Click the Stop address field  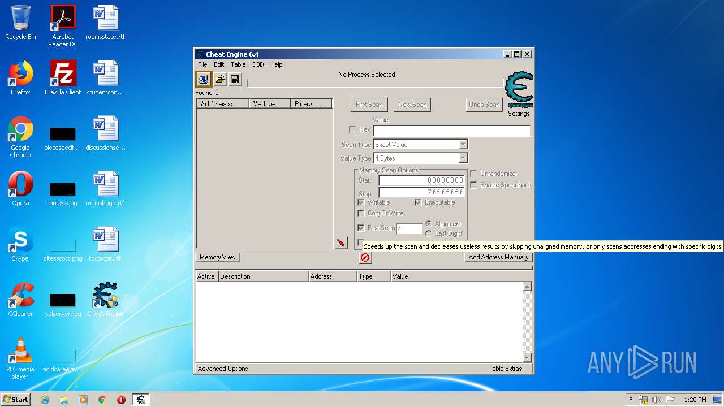[422, 192]
